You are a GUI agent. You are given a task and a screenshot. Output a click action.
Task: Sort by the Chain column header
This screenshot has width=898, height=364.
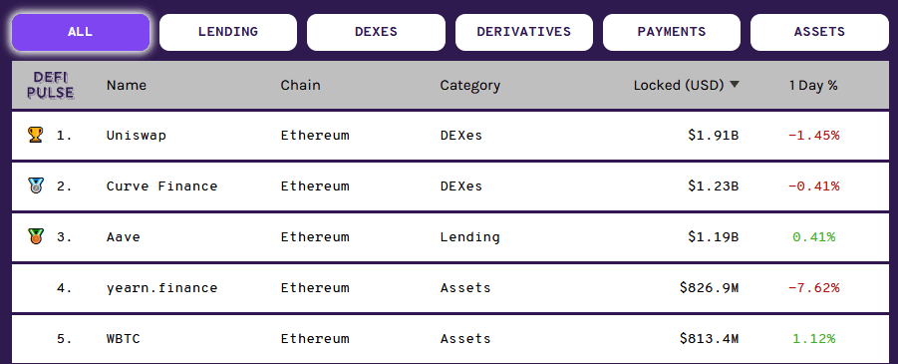301,86
